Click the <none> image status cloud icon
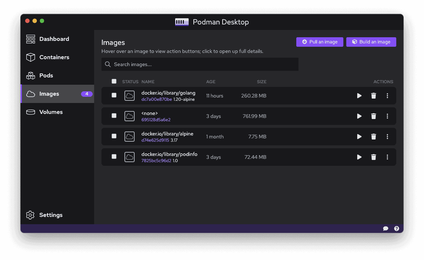424x260 pixels. click(x=130, y=116)
